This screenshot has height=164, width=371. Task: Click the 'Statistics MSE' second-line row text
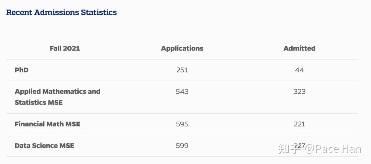39,102
